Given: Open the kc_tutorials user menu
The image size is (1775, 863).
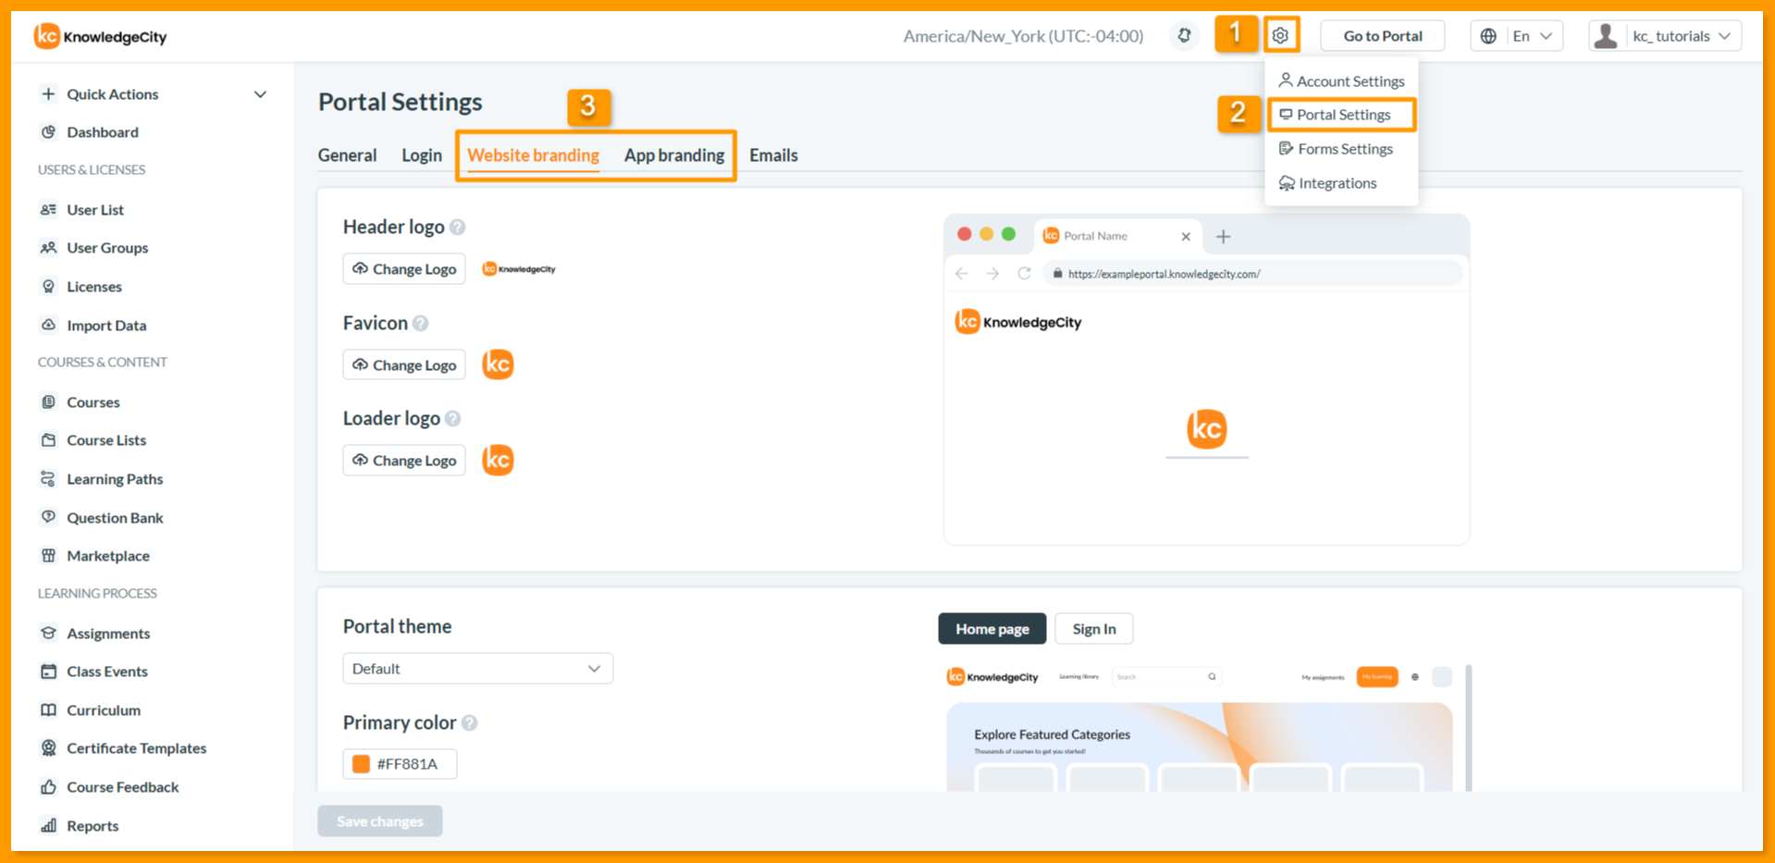Looking at the screenshot, I should [x=1665, y=36].
